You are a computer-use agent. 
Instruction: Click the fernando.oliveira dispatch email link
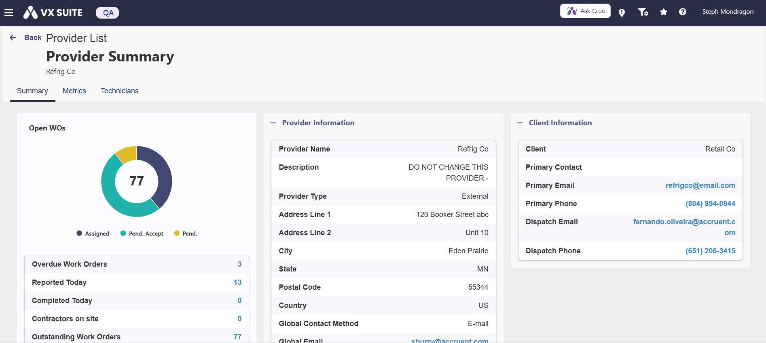(x=684, y=227)
